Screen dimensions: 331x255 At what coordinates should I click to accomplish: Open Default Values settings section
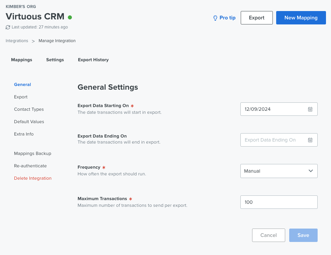pyautogui.click(x=29, y=122)
